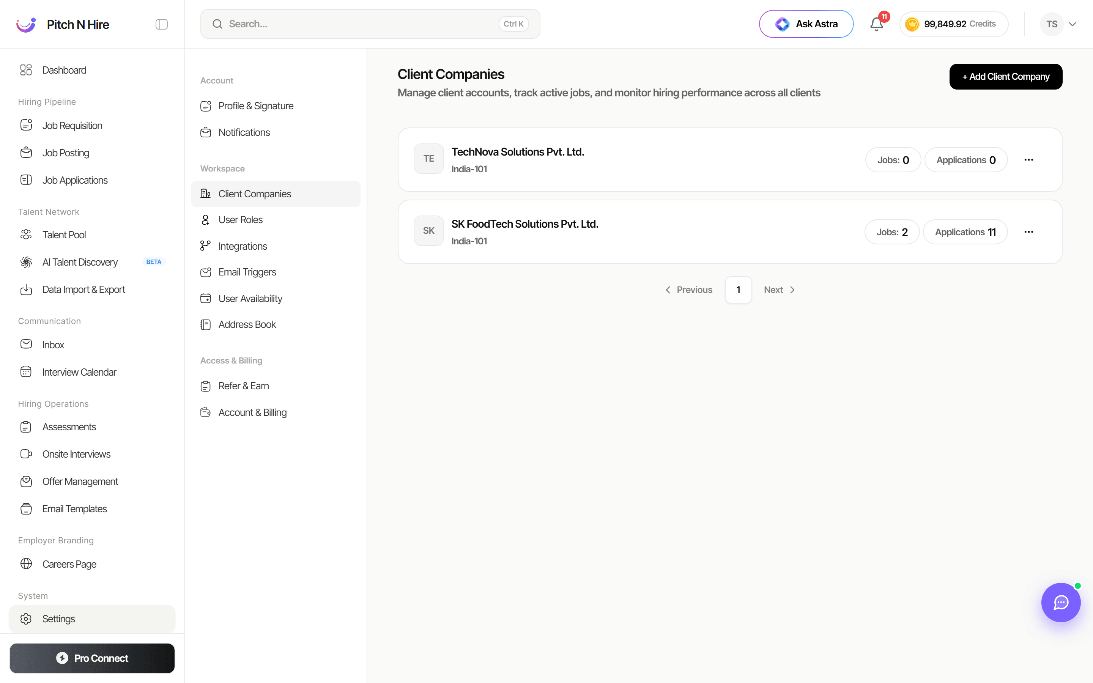The width and height of the screenshot is (1093, 683).
Task: Click the TS avatar
Action: pos(1052,24)
